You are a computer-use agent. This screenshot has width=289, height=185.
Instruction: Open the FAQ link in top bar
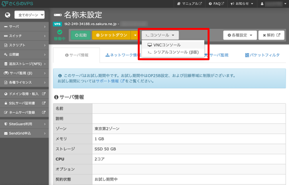point(216,4)
